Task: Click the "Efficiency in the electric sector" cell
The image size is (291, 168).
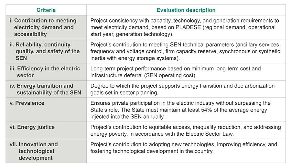Action: [x=45, y=72]
